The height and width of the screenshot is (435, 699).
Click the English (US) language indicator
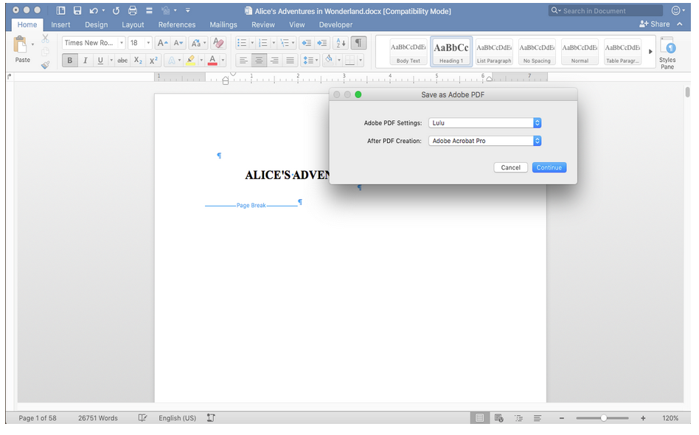tap(178, 418)
